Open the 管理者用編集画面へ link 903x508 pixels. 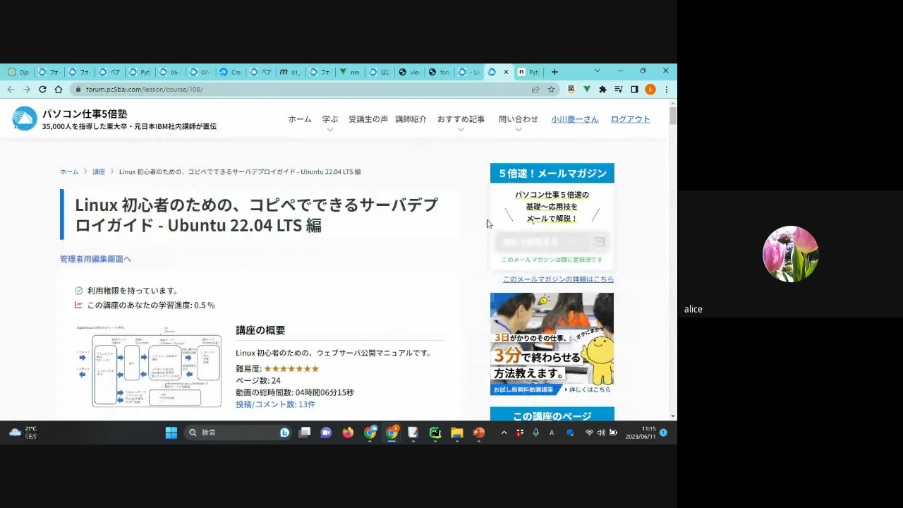95,259
